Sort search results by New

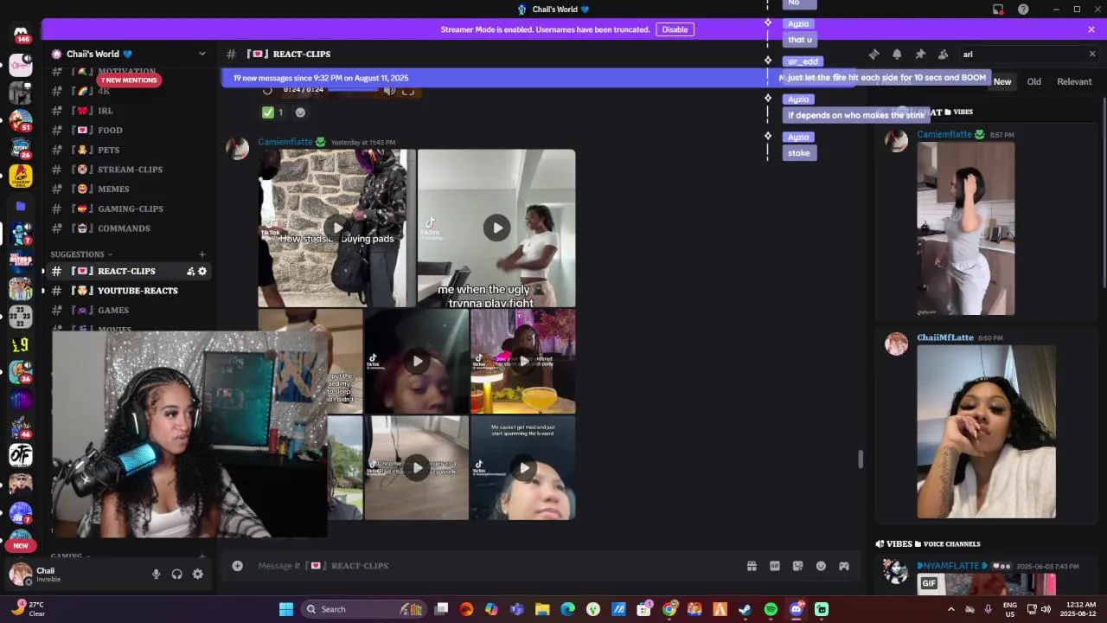[1002, 81]
